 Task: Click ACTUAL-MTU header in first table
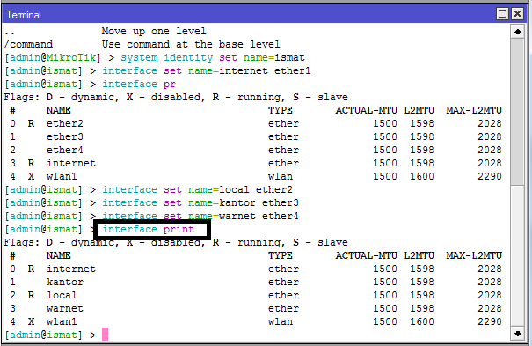(x=367, y=110)
